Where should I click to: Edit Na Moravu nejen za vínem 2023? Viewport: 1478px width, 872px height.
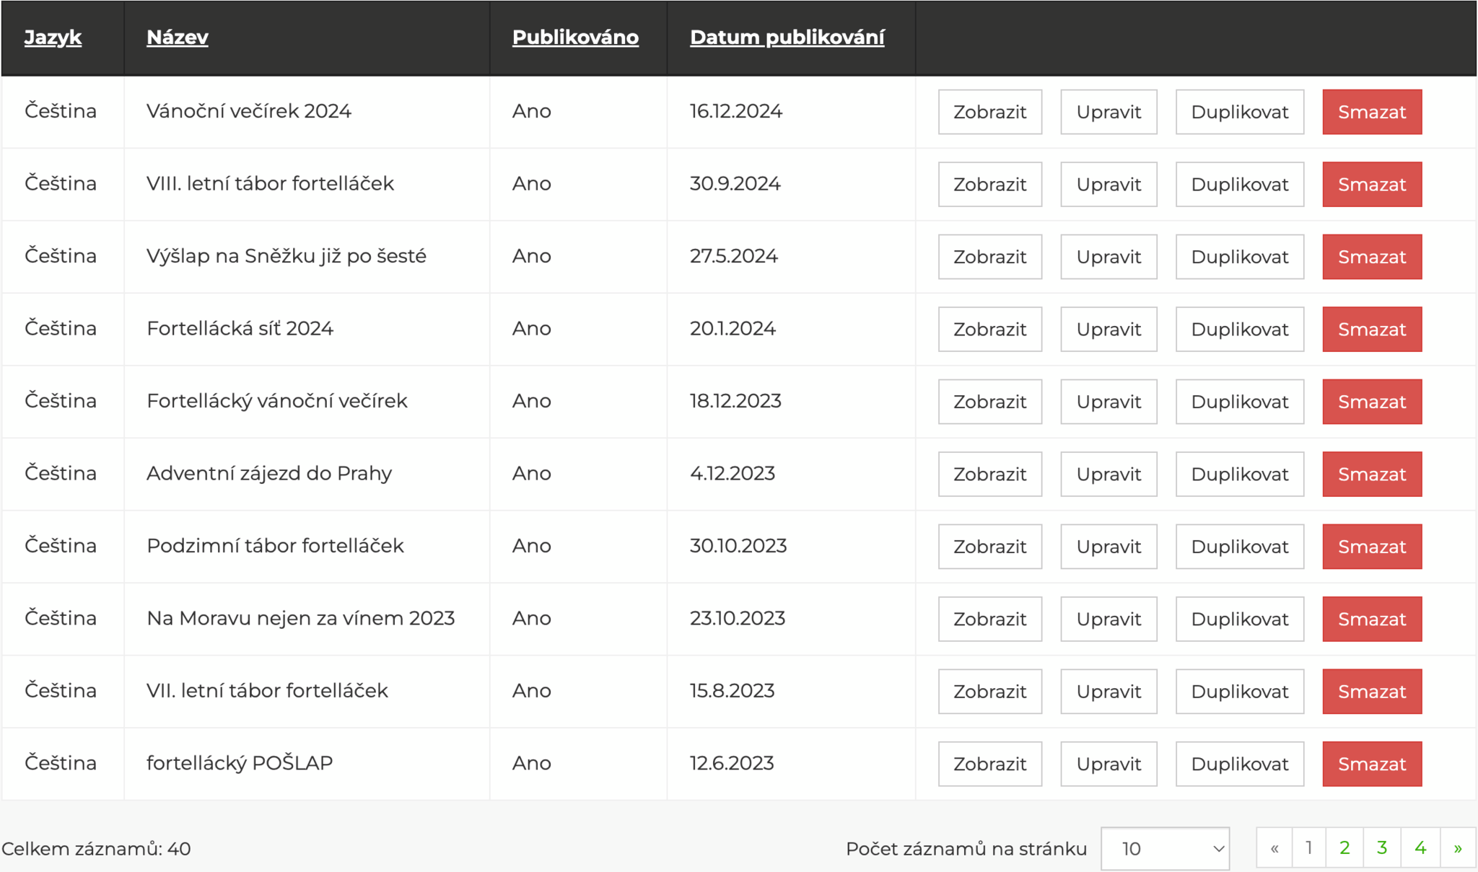point(1108,619)
